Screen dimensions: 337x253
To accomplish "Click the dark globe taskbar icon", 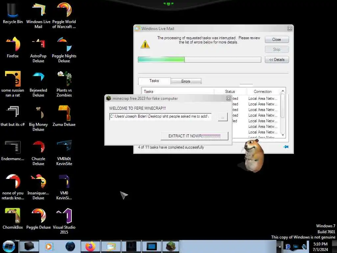I will 70,246.
